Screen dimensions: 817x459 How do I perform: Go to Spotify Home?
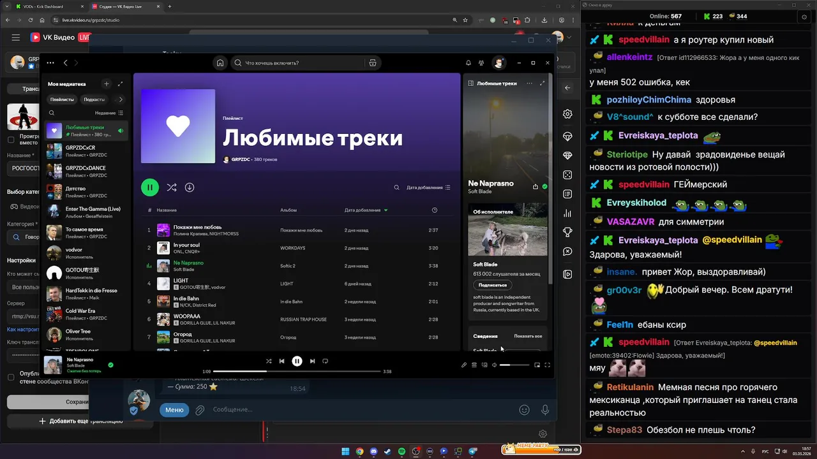pos(220,63)
